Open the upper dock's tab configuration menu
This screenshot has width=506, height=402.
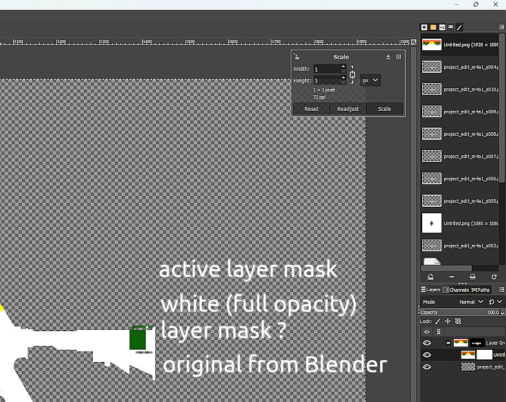coord(501,28)
